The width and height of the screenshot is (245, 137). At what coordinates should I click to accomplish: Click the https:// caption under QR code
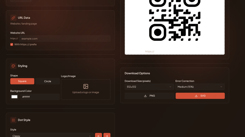150,52
